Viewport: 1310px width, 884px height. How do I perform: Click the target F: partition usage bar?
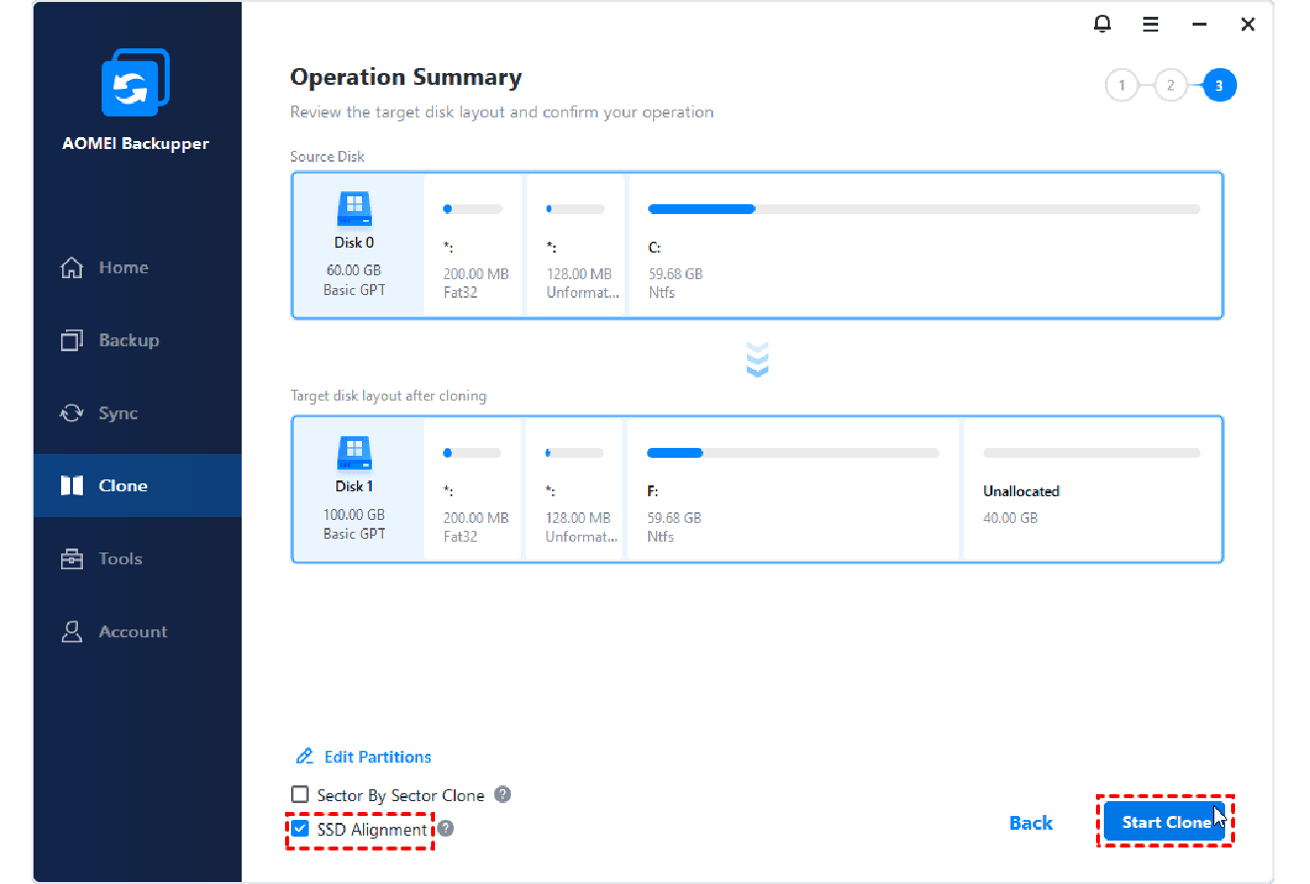coord(793,453)
